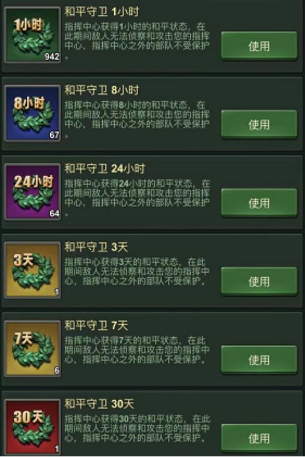
Task: Click 使用 for 和平守卫 8小时
Action: coord(259,125)
